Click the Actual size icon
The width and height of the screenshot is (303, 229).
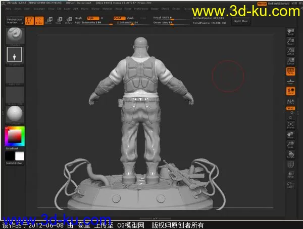(290, 52)
